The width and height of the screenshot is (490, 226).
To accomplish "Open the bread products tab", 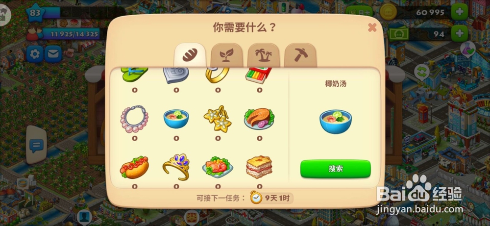I will (x=190, y=55).
